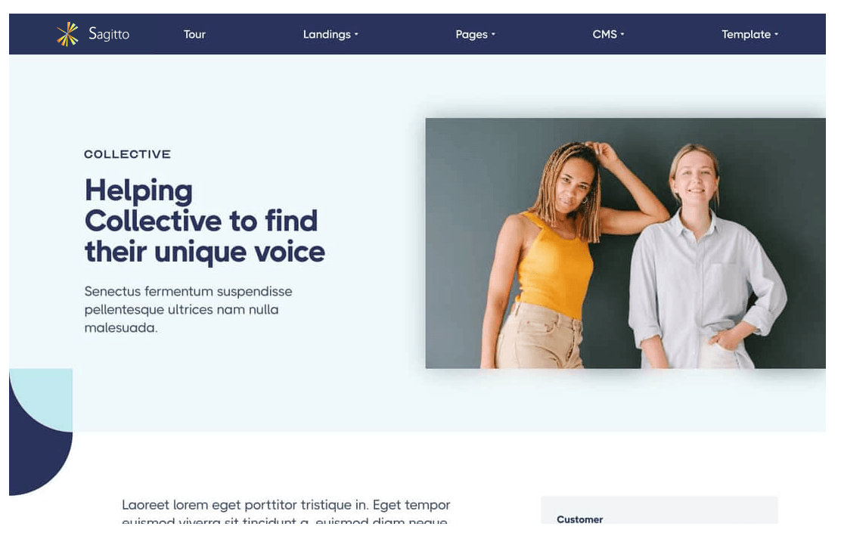Click the Customer label in sidebar card

coord(580,519)
